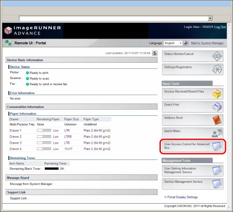233x212 pixels.
Task: Open the Language dropdown set to English
Action: [173, 43]
